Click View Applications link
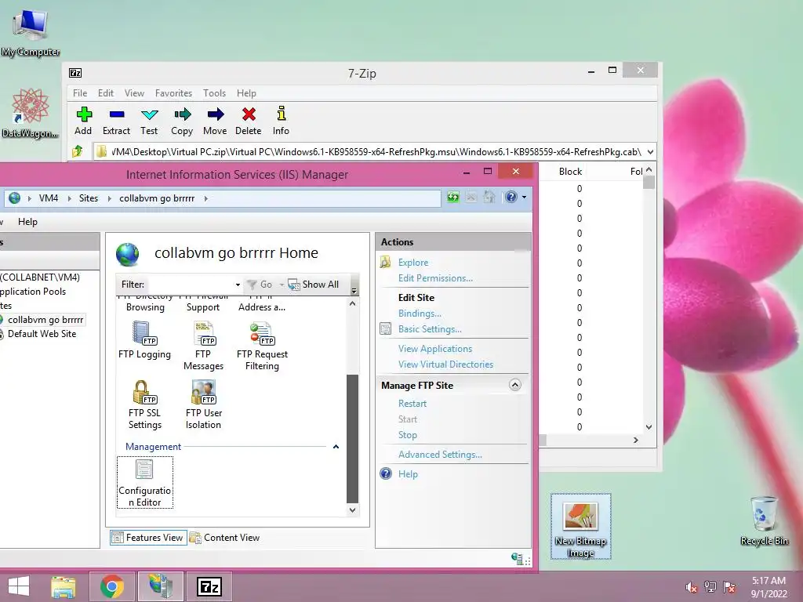The image size is (803, 602). [435, 349]
